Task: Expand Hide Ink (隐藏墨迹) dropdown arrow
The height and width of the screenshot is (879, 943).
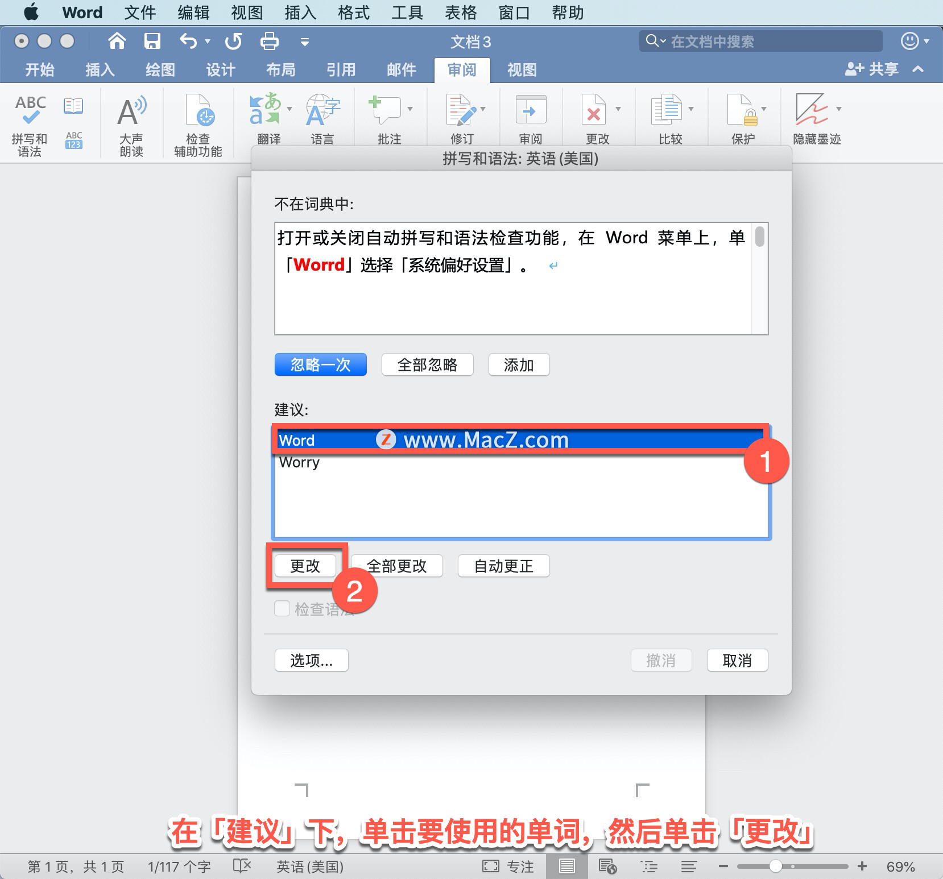Action: pyautogui.click(x=838, y=109)
